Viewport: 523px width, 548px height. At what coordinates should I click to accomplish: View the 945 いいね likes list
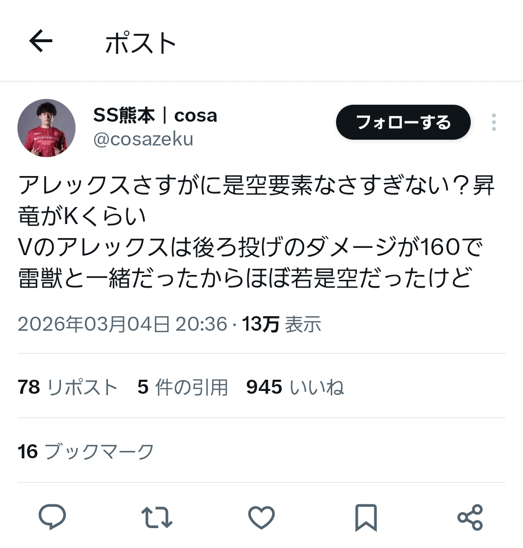click(x=295, y=387)
